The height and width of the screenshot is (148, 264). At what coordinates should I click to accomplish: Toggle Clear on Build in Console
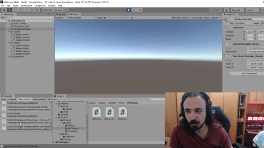(x=39, y=99)
